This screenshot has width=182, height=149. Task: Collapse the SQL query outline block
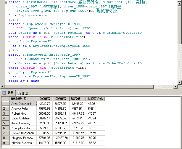coord(6,2)
